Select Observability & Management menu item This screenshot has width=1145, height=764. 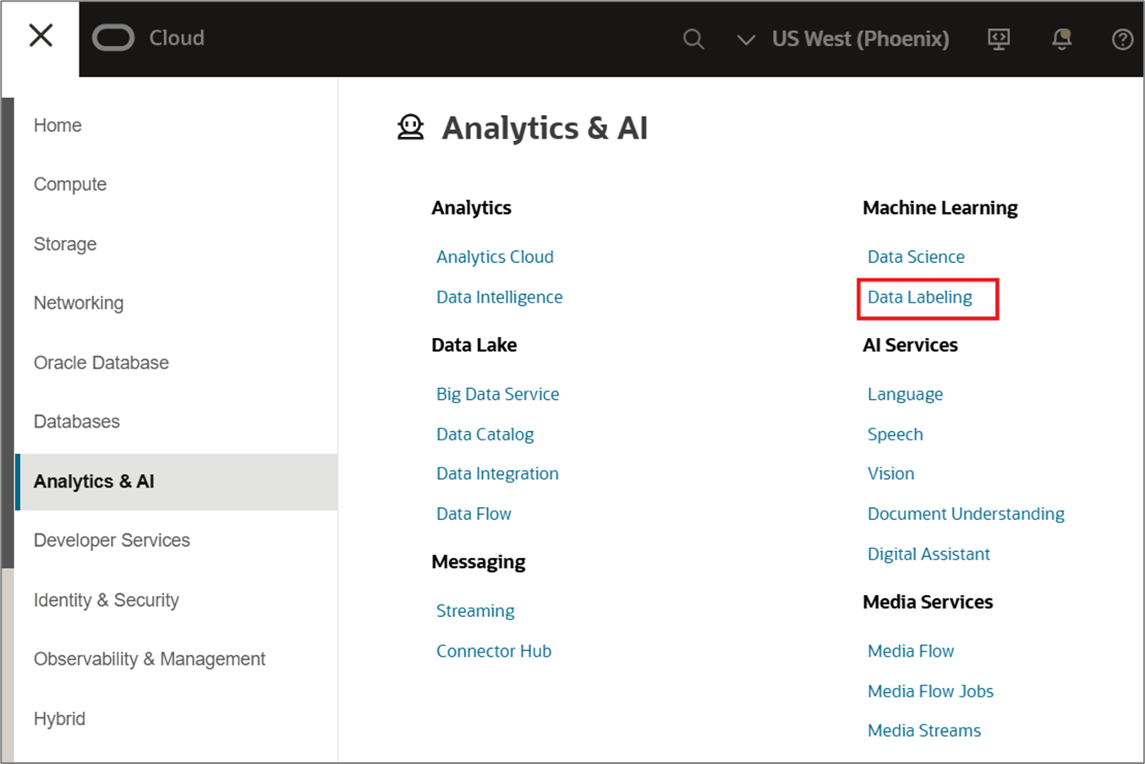(x=150, y=659)
